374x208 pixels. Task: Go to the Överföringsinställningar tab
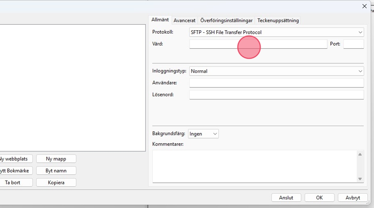(x=226, y=20)
